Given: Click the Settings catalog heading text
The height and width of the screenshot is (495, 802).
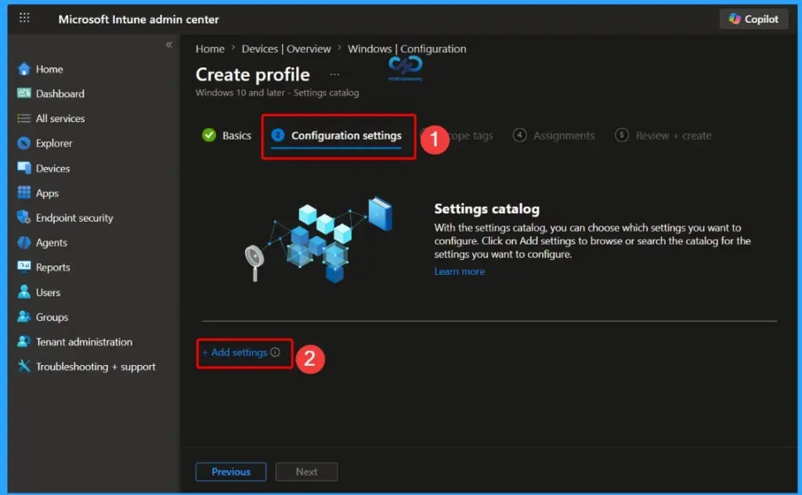Looking at the screenshot, I should [x=486, y=208].
